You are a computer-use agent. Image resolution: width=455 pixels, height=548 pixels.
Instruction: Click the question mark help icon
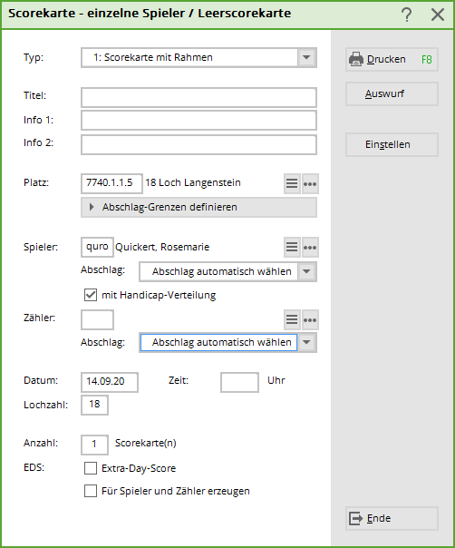pos(406,15)
